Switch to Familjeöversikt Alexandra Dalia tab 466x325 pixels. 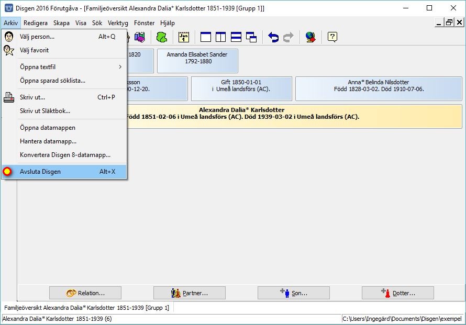point(86,308)
